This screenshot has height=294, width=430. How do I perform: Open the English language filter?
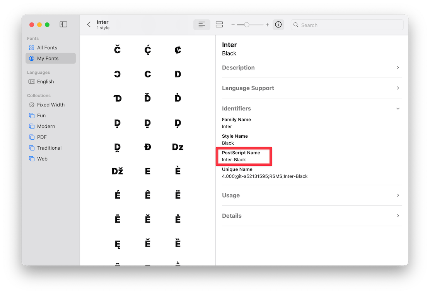click(x=45, y=81)
